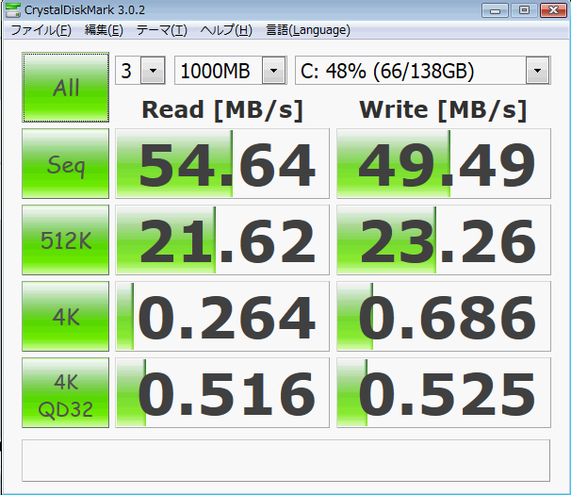The image size is (571, 495).
Task: Minimize the CrystalDiskMark window
Action: (x=493, y=10)
